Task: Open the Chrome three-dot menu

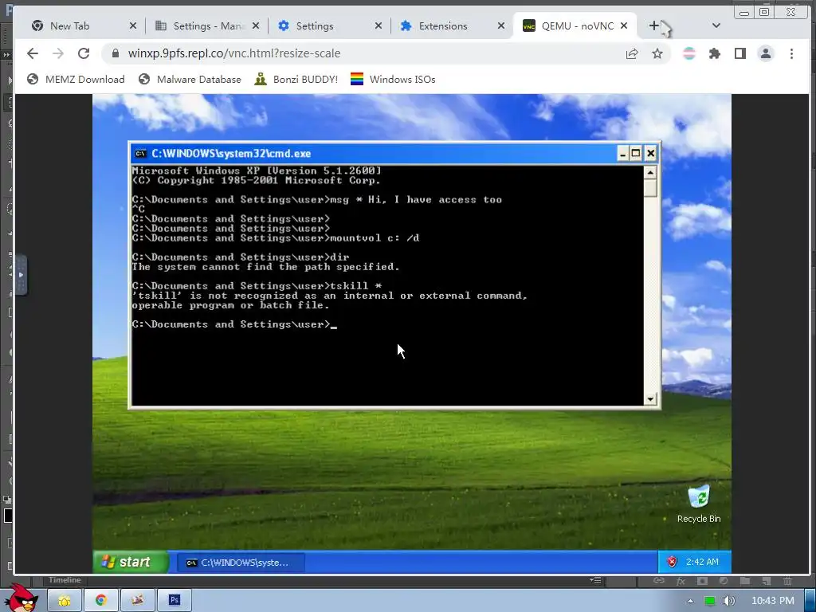Action: pyautogui.click(x=791, y=53)
